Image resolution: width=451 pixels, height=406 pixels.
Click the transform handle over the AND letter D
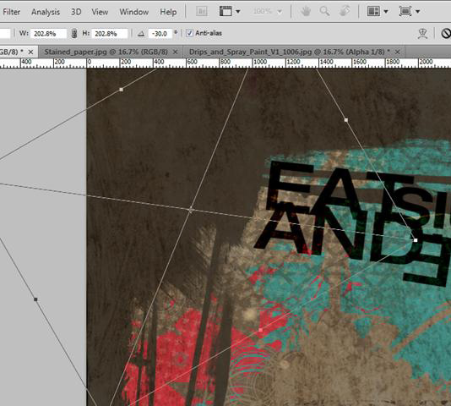click(x=416, y=240)
